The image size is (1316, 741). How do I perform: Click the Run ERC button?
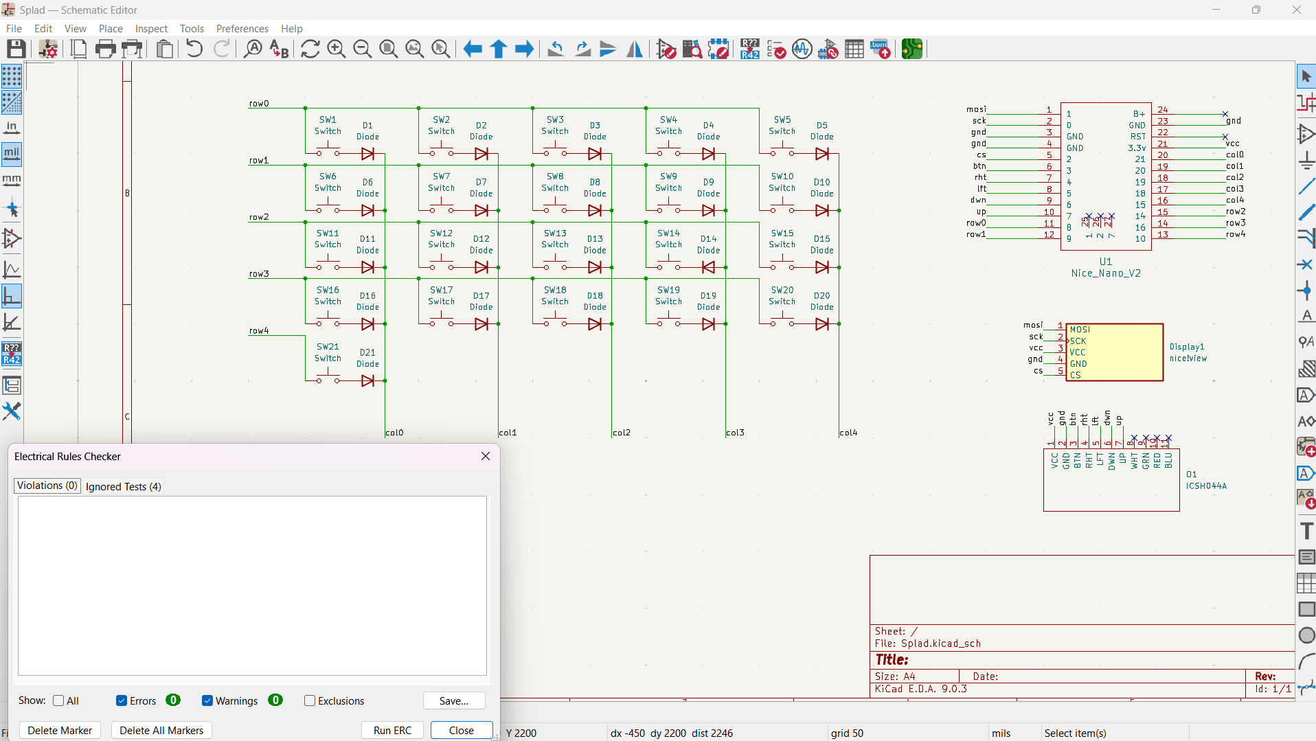click(x=392, y=730)
